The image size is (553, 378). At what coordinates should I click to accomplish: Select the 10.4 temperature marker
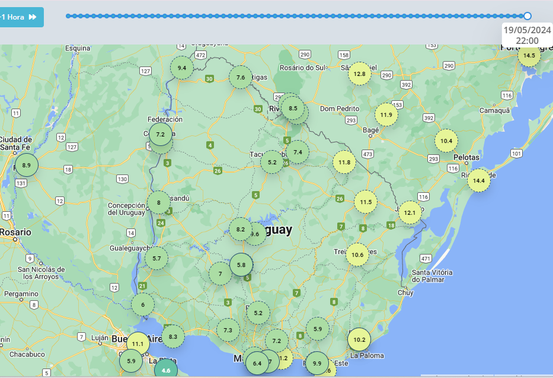446,141
